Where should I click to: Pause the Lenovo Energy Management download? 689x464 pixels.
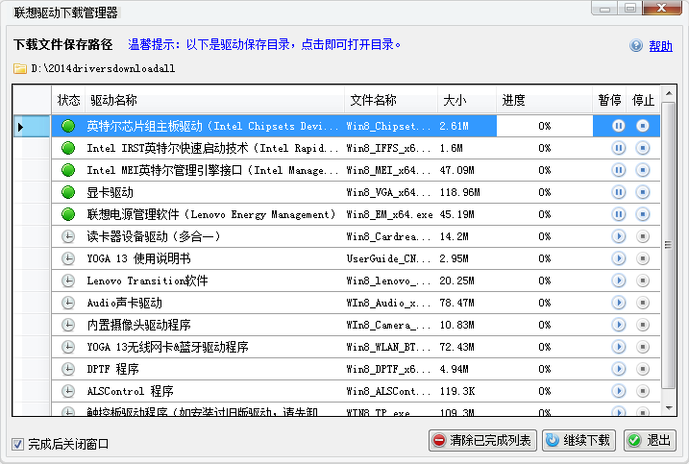tap(618, 214)
